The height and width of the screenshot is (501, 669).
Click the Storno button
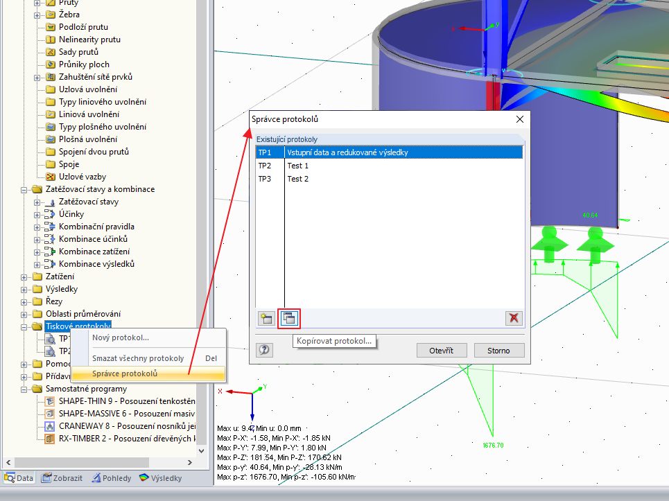pos(498,351)
